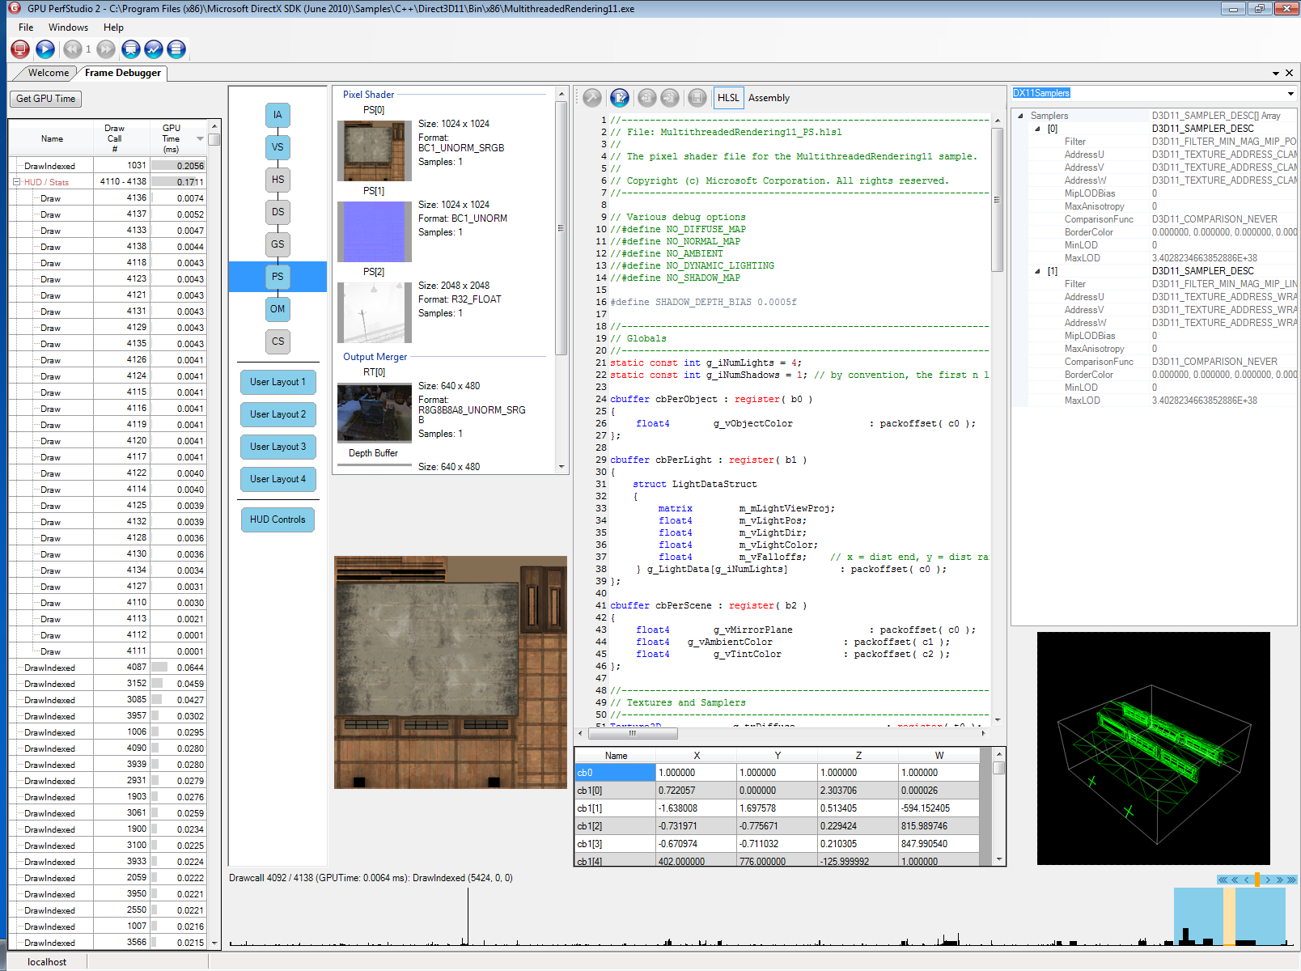Open the profiler line-graph toolbar icon
Screen dimensions: 1301x971
tap(154, 49)
